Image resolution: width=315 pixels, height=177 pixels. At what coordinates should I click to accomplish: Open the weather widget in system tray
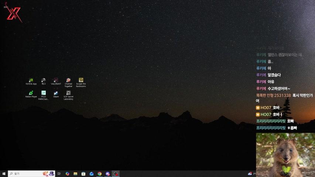point(250,174)
